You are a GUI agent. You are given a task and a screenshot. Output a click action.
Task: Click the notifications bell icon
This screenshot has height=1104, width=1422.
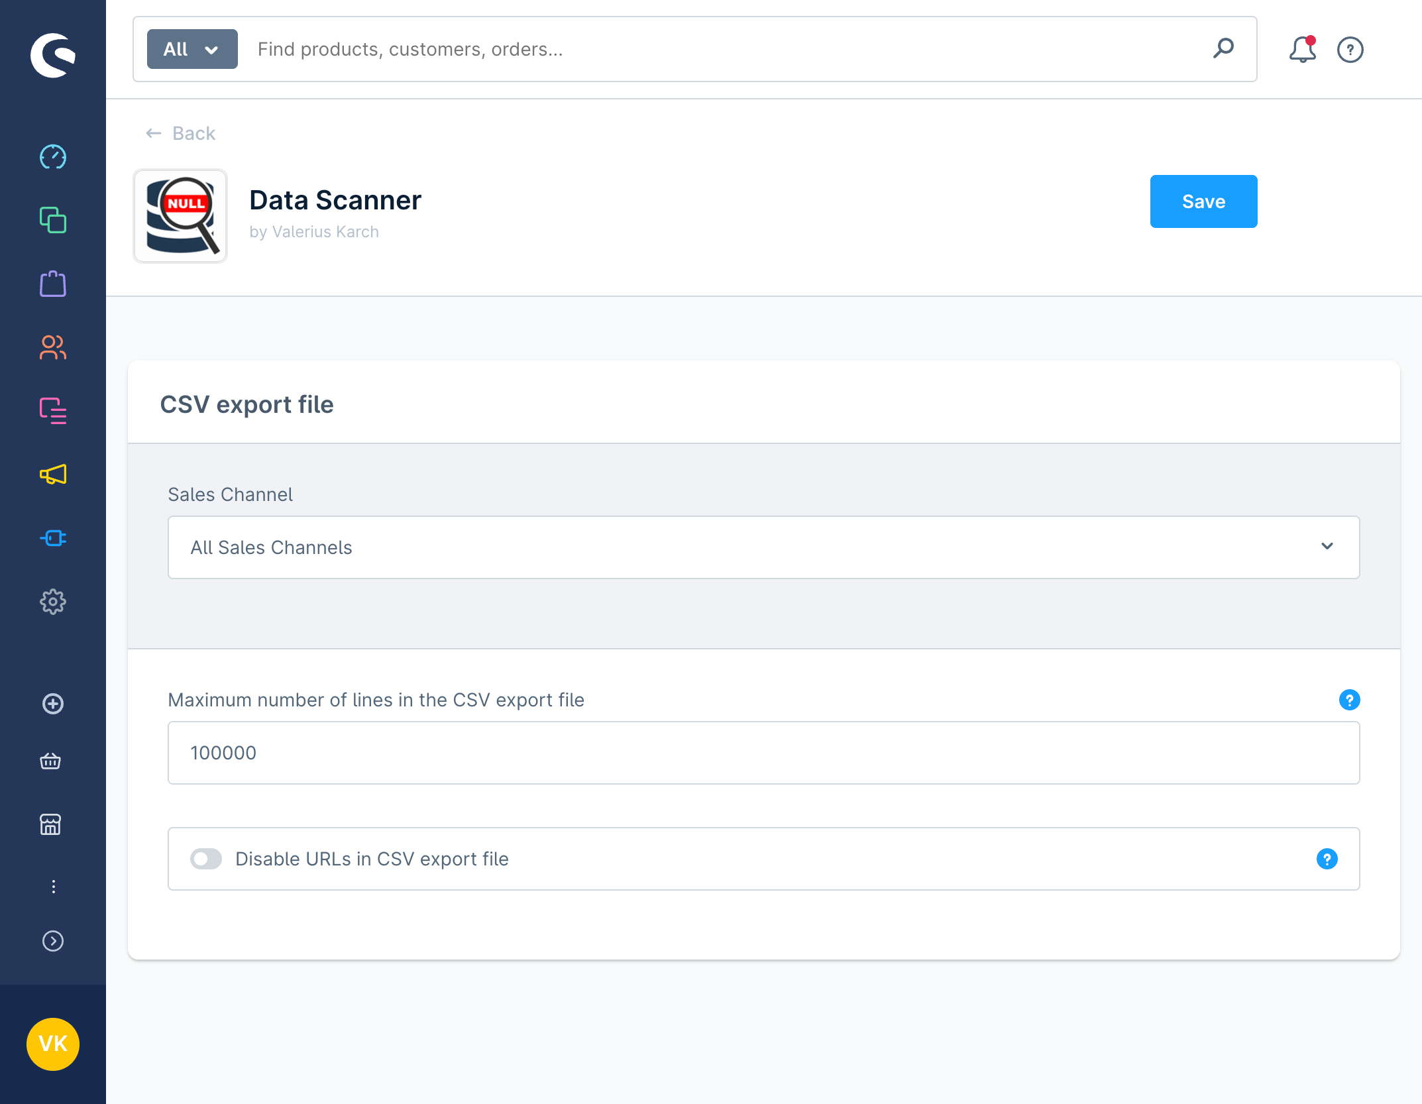tap(1302, 50)
